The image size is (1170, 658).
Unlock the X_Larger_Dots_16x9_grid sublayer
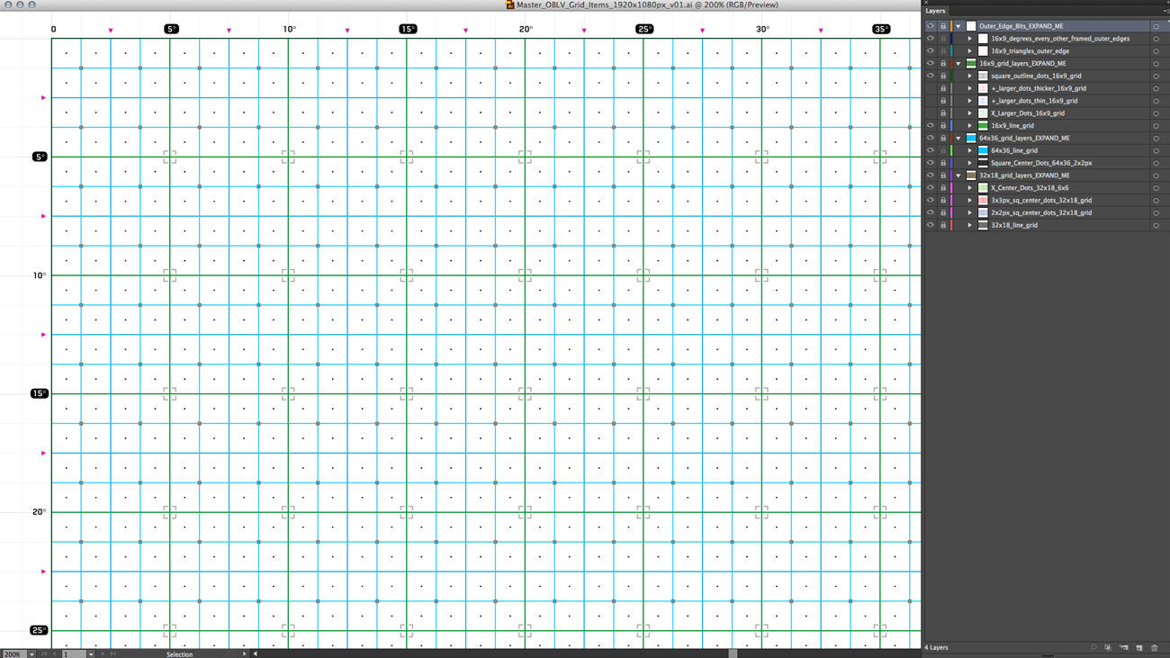[943, 113]
